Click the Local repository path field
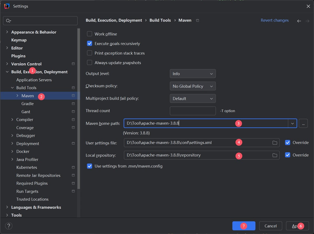The height and width of the screenshot is (234, 314). pos(202,155)
